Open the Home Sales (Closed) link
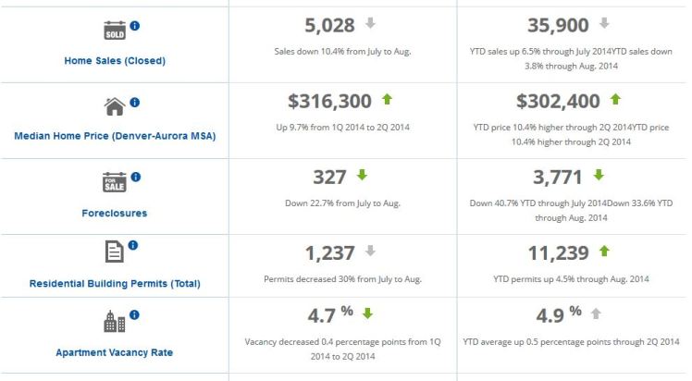Screen dimensions: 692x381 click(113, 62)
